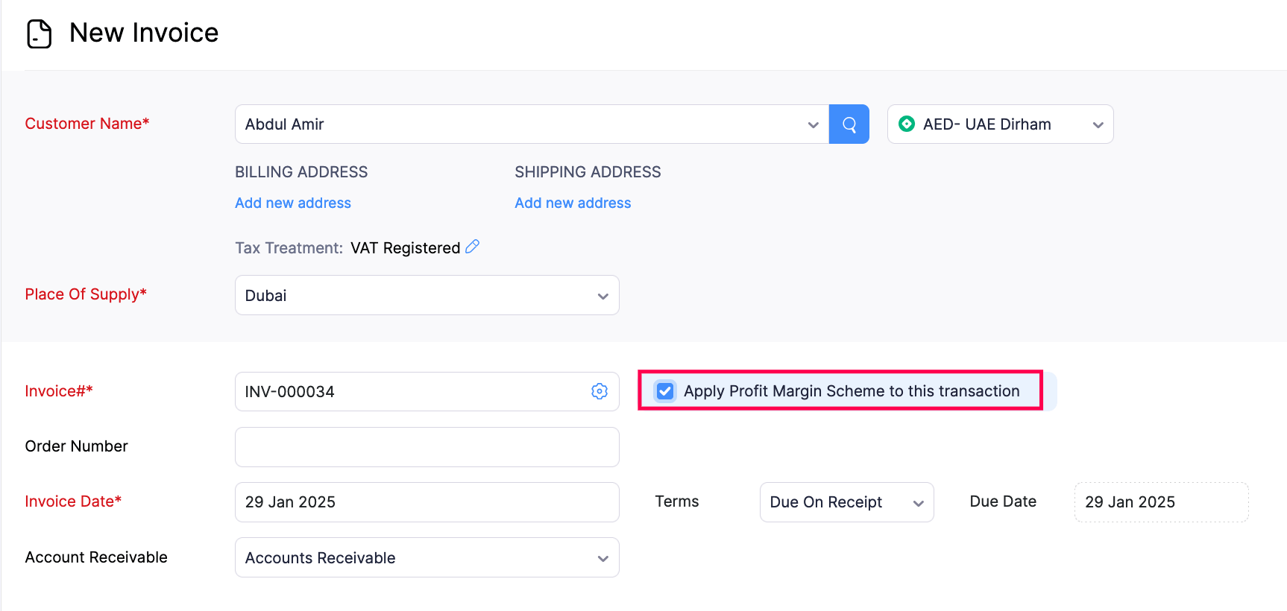Open the Accounts Receivable account dropdown
This screenshot has width=1287, height=611.
pos(427,558)
